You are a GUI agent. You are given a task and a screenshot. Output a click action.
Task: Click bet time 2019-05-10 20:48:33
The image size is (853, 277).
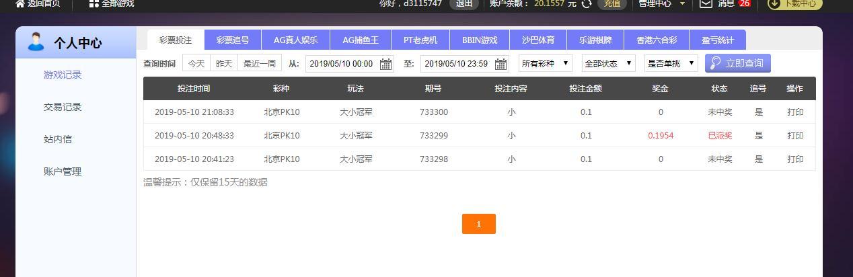coord(194,136)
